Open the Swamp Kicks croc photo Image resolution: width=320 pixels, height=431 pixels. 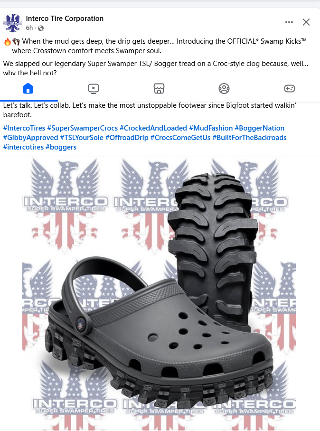point(159,293)
